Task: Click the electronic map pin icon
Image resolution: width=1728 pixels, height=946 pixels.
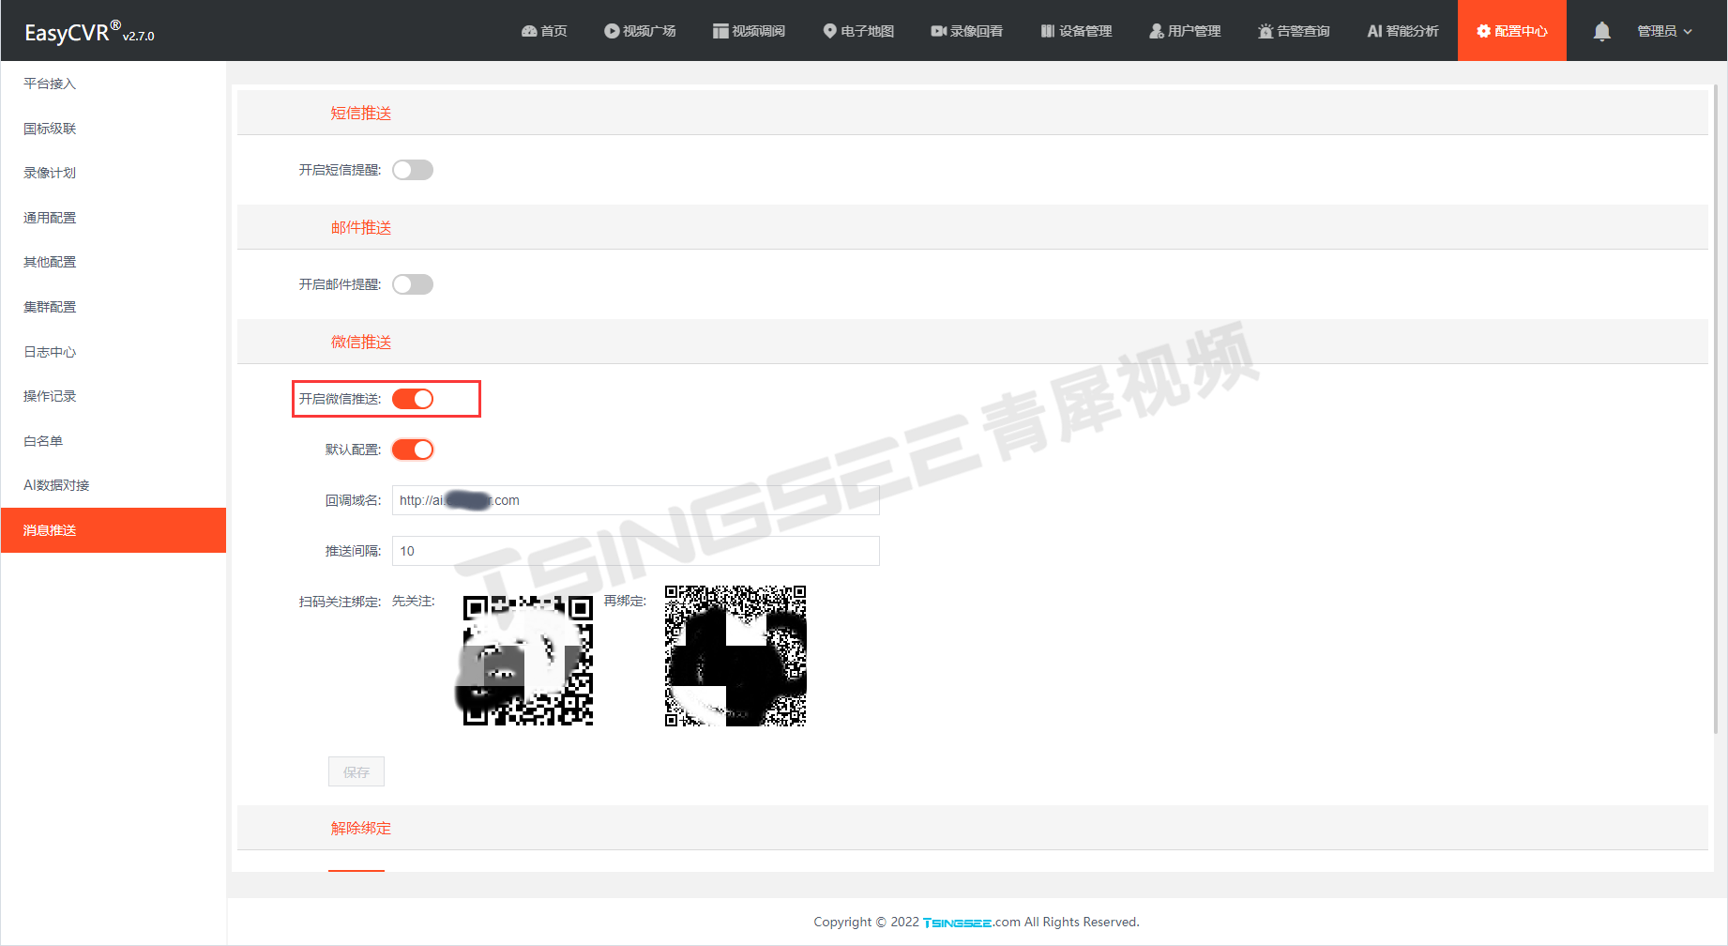Action: tap(829, 31)
